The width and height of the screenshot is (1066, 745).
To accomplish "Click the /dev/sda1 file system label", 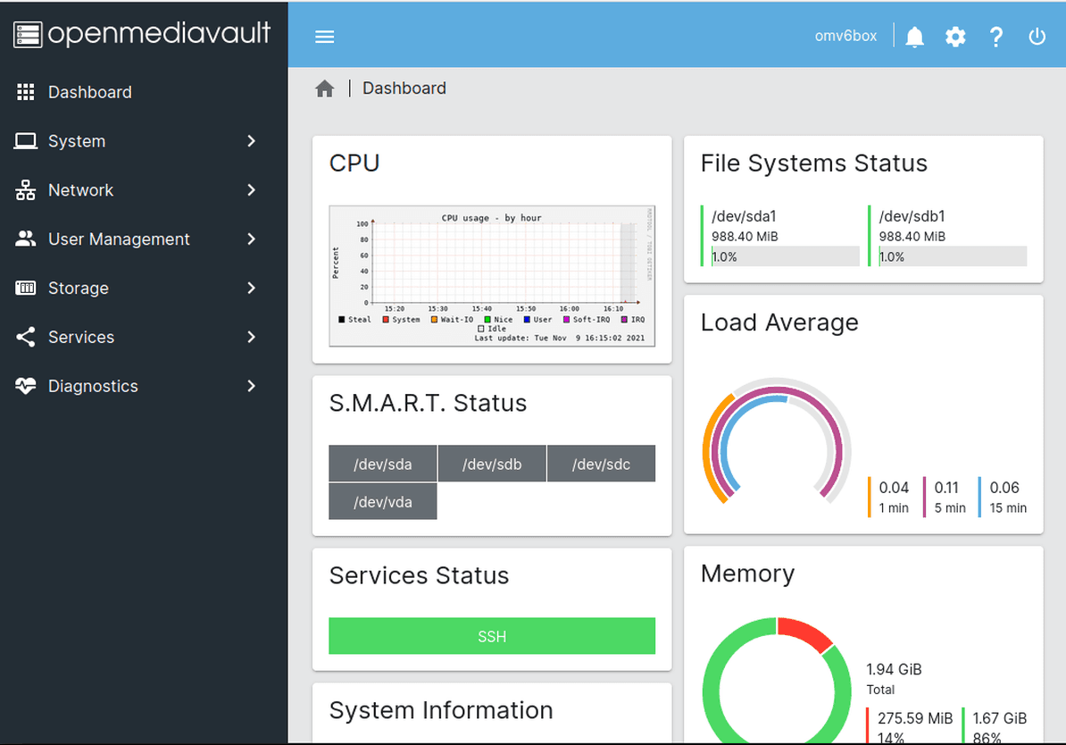I will [744, 216].
